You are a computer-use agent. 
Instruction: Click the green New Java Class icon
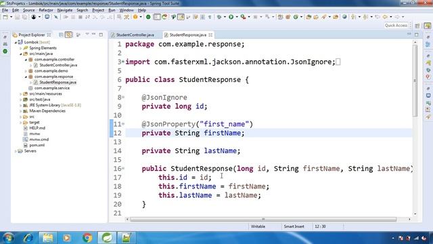[x=296, y=17]
